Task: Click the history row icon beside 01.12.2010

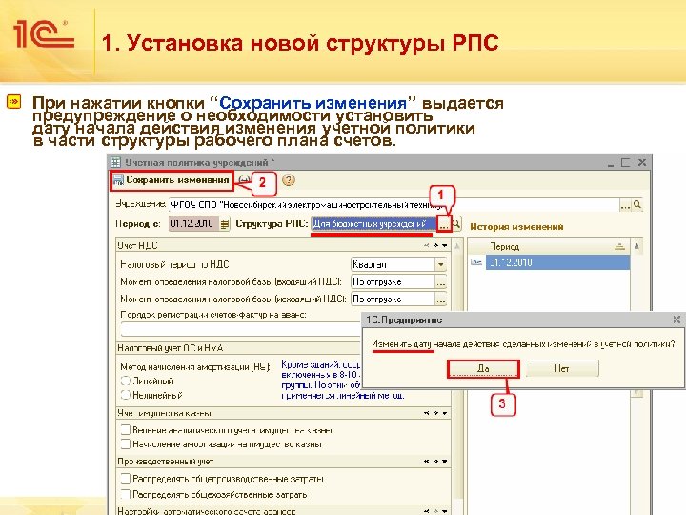Action: [476, 262]
